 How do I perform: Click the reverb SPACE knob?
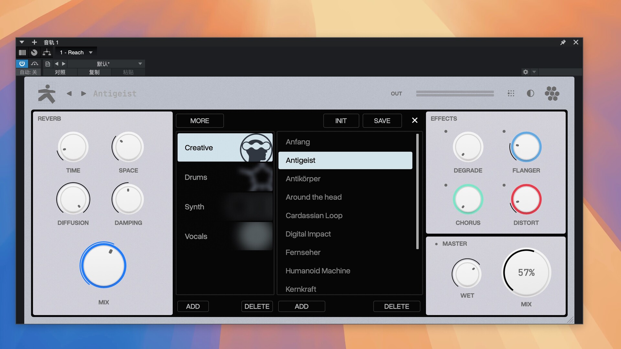[128, 147]
